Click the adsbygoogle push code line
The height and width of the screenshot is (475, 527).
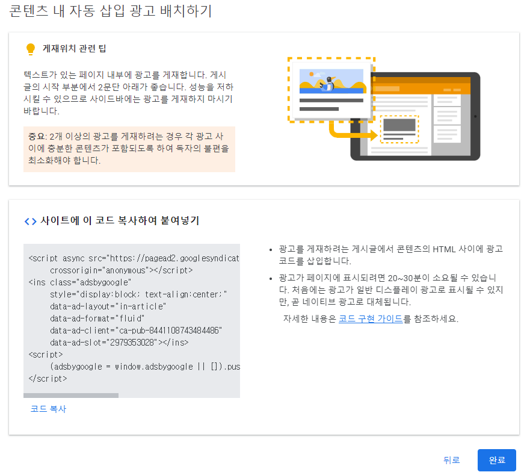coord(145,367)
